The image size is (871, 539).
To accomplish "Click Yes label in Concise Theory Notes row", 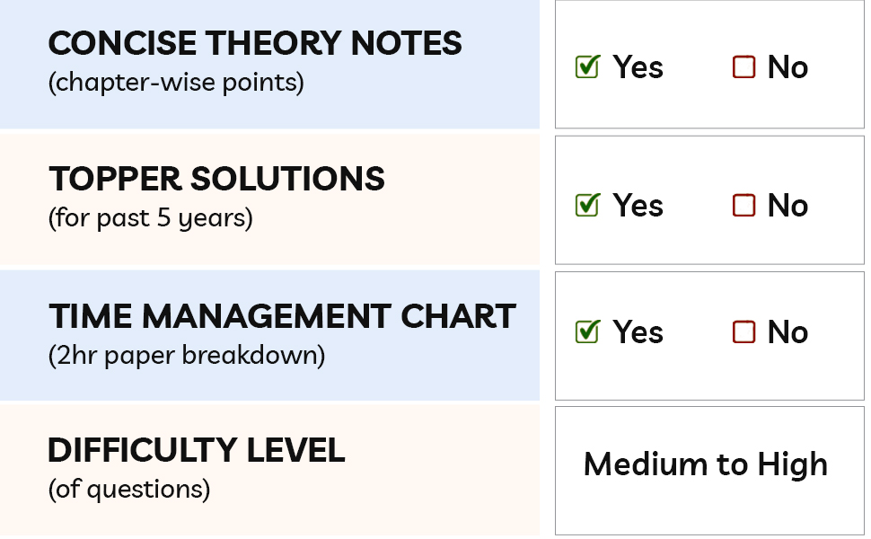I will tap(638, 67).
